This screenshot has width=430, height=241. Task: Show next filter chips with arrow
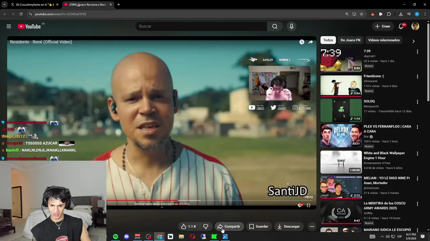pyautogui.click(x=414, y=41)
